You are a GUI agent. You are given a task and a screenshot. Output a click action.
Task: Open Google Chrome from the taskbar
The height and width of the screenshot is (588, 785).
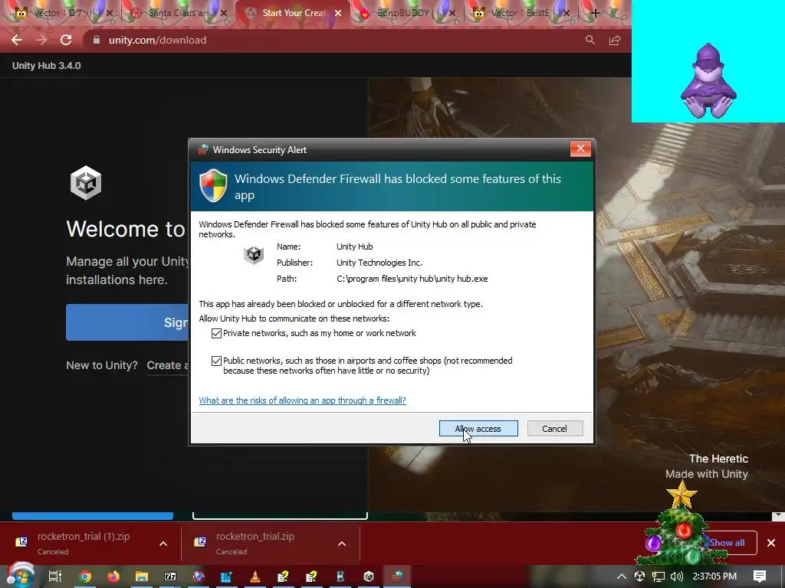click(85, 577)
